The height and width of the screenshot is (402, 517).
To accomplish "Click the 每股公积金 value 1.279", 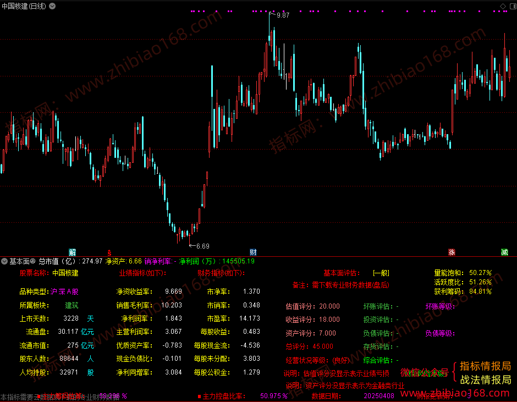I will pos(251,372).
